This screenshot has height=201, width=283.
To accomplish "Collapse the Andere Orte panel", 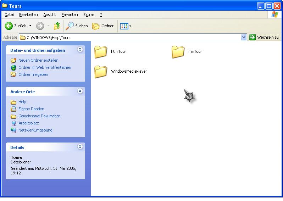I will point(80,91).
